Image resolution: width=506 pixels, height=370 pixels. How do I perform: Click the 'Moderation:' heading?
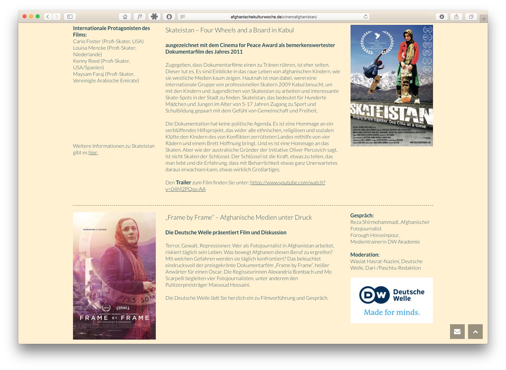click(365, 255)
